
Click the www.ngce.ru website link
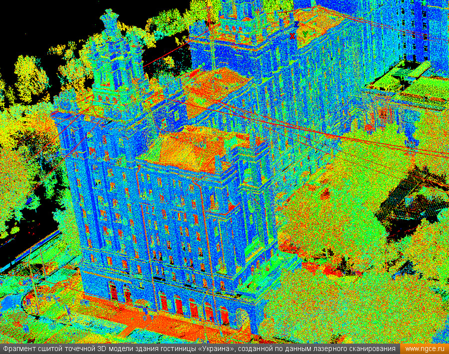pyautogui.click(x=425, y=349)
